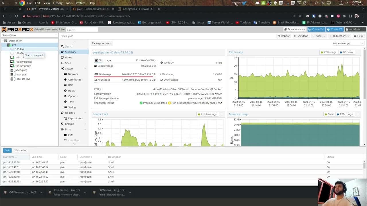Click the Updates refresh icon in the node menu
This screenshot has width=367, height=206.
62,113
